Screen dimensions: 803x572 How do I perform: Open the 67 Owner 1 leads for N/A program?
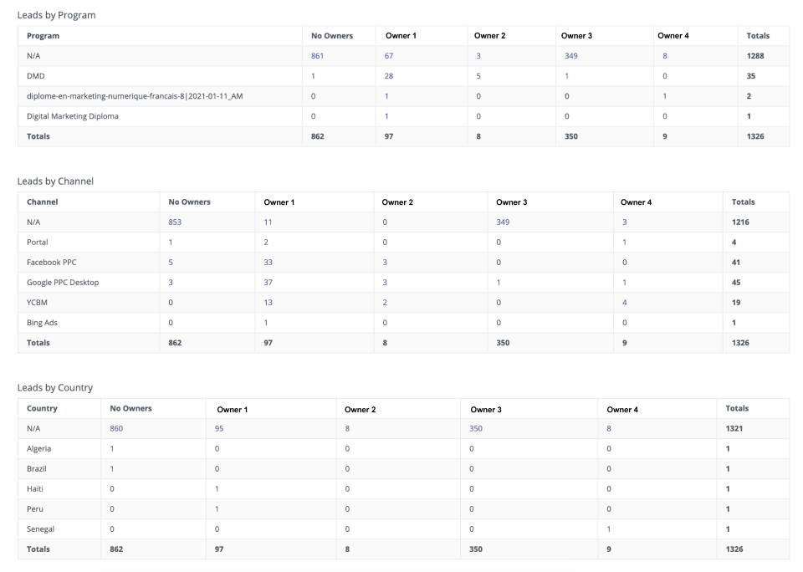click(389, 56)
